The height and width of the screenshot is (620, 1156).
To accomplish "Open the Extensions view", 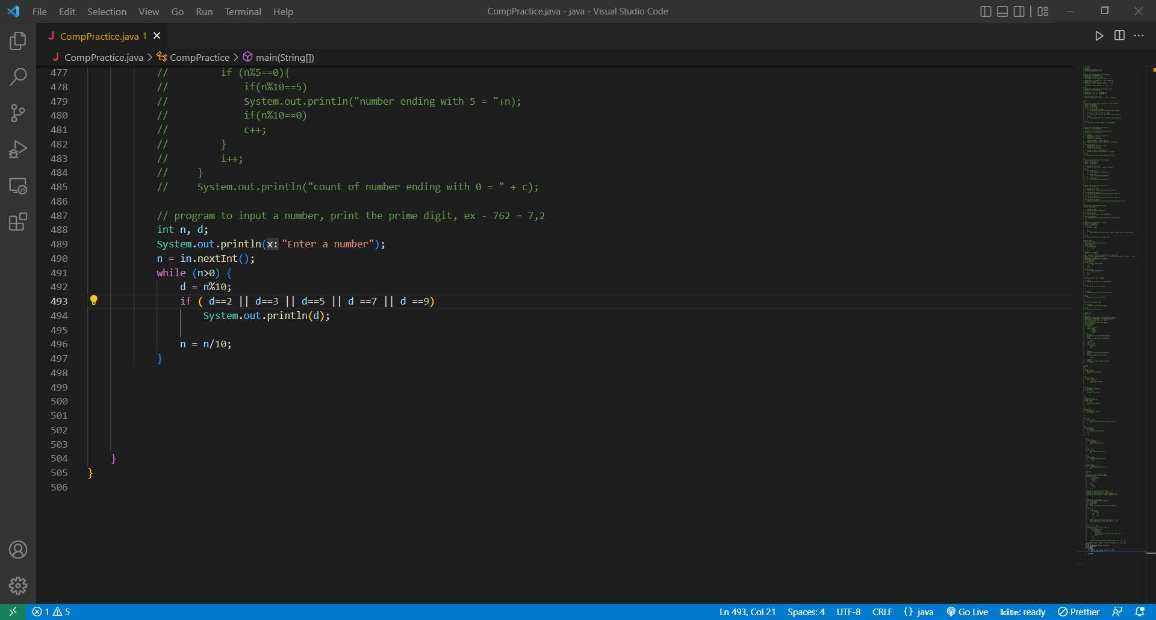I will (x=18, y=222).
